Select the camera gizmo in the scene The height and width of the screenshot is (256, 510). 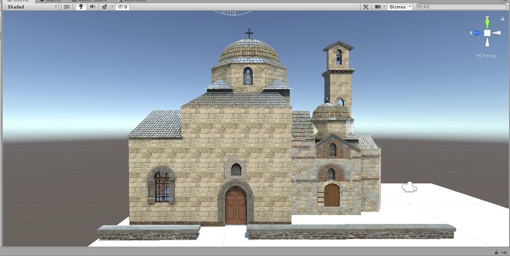409,187
